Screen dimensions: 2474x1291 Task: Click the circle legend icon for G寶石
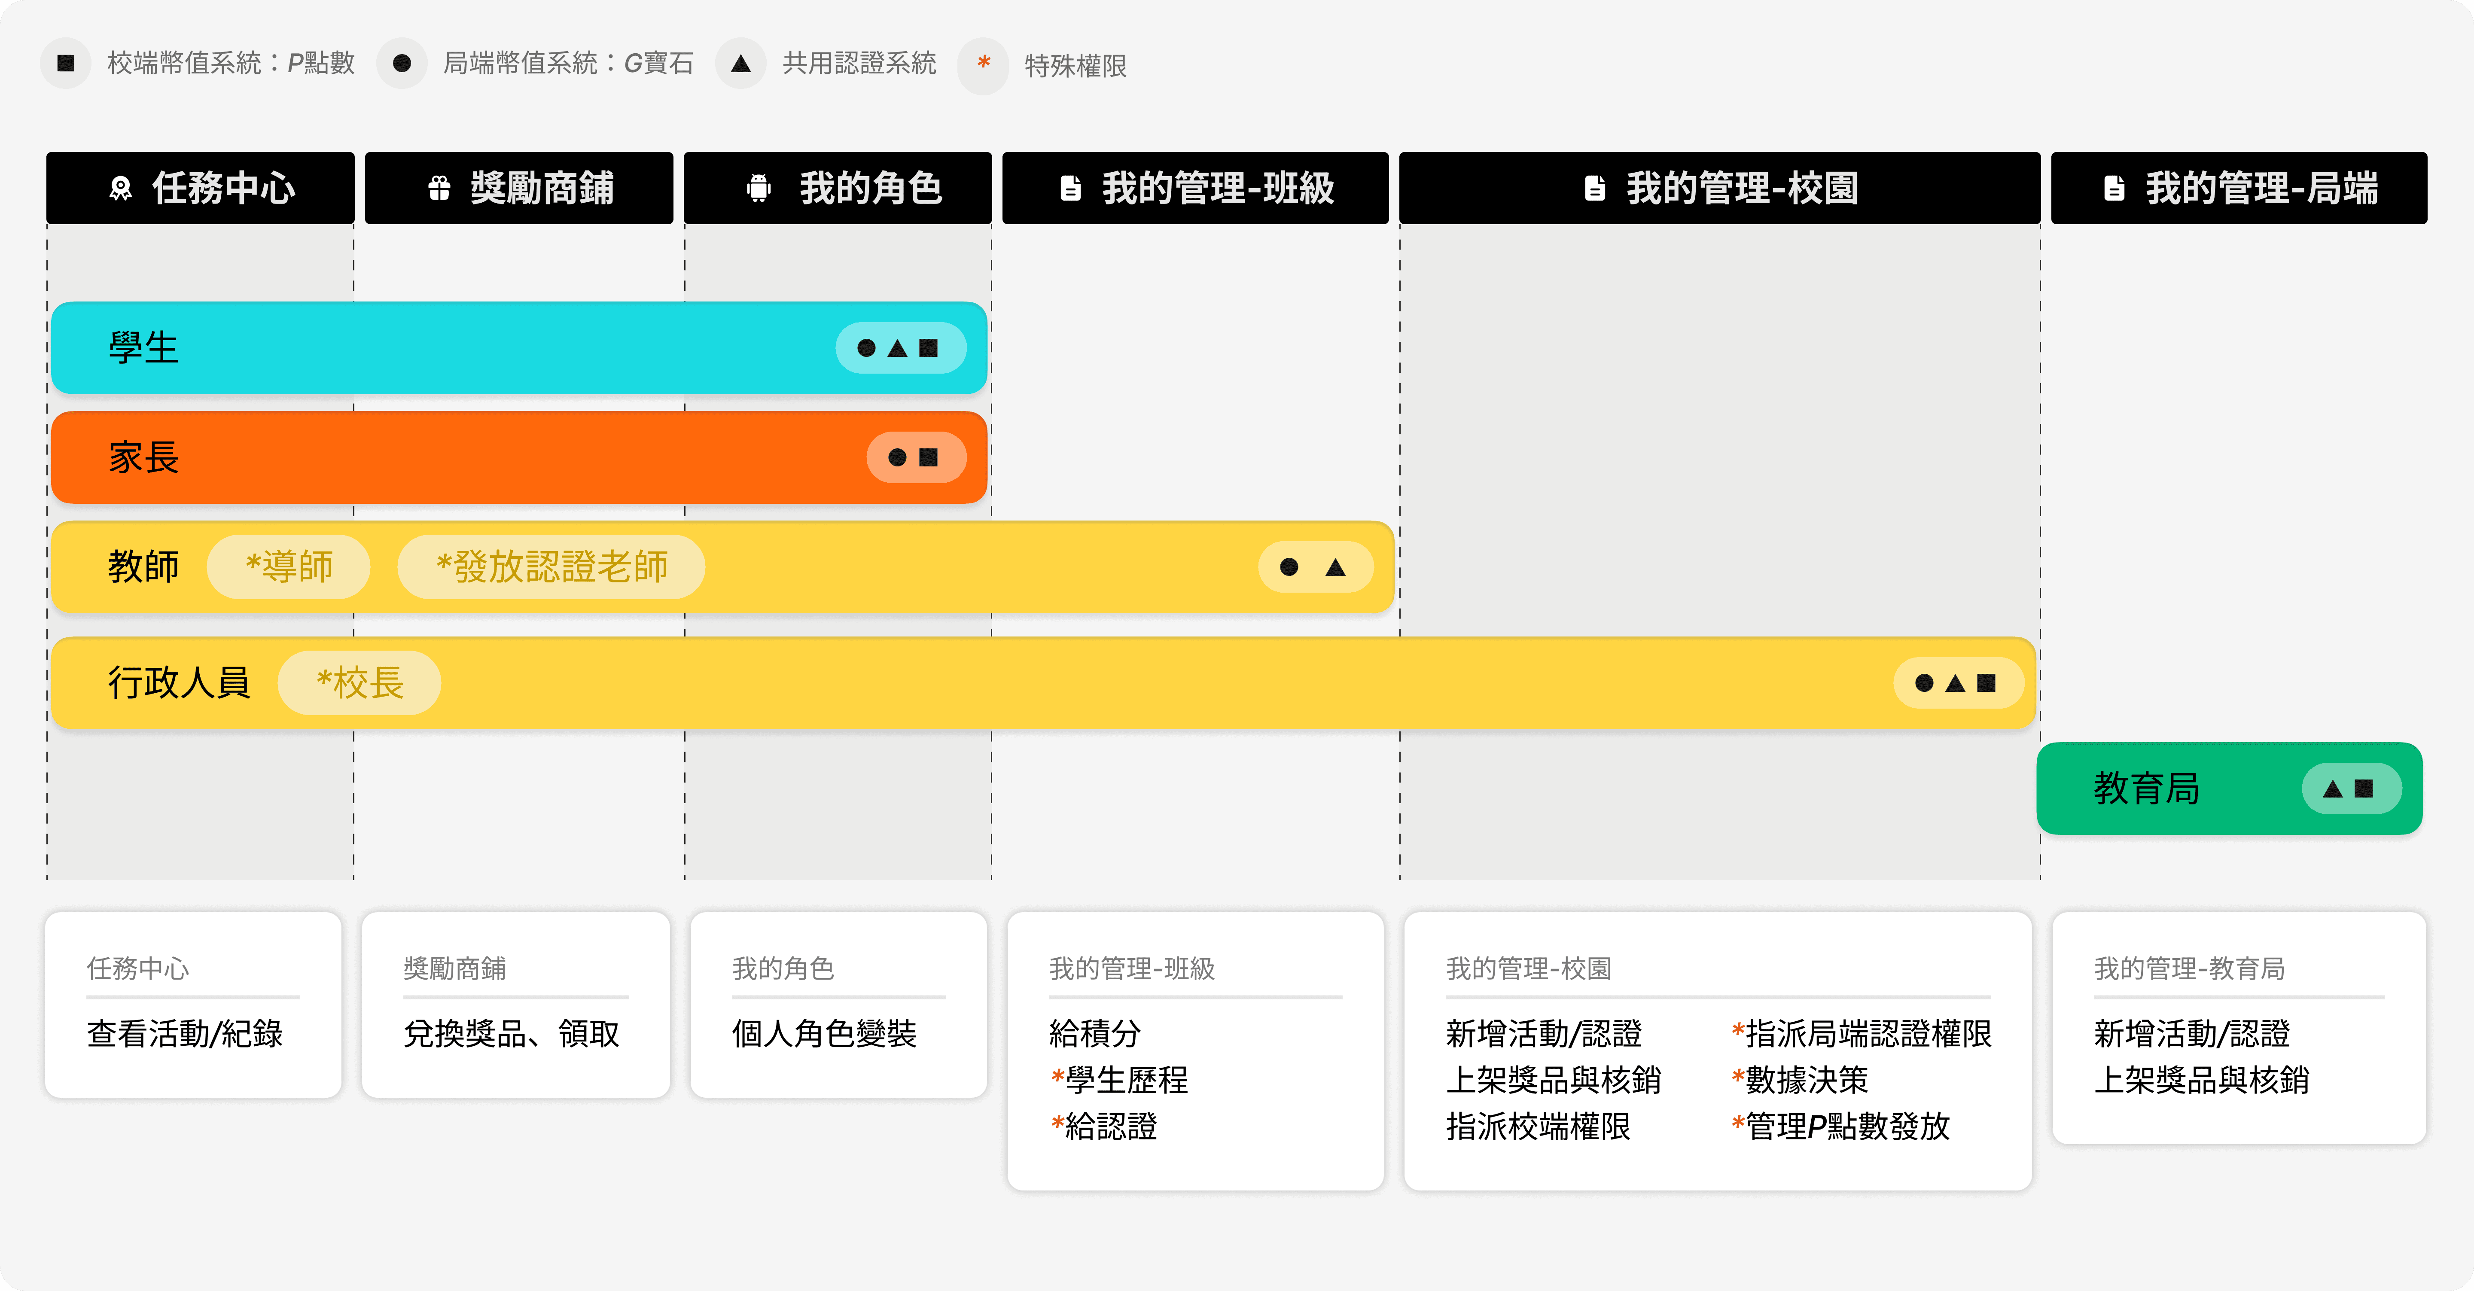pos(402,64)
